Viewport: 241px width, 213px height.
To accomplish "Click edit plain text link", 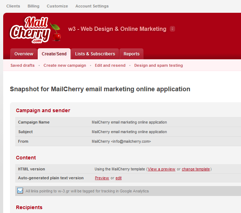I will pos(118,178).
